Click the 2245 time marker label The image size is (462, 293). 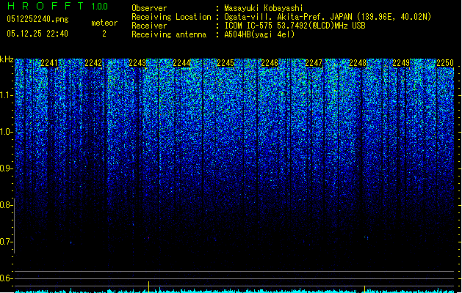click(x=225, y=63)
